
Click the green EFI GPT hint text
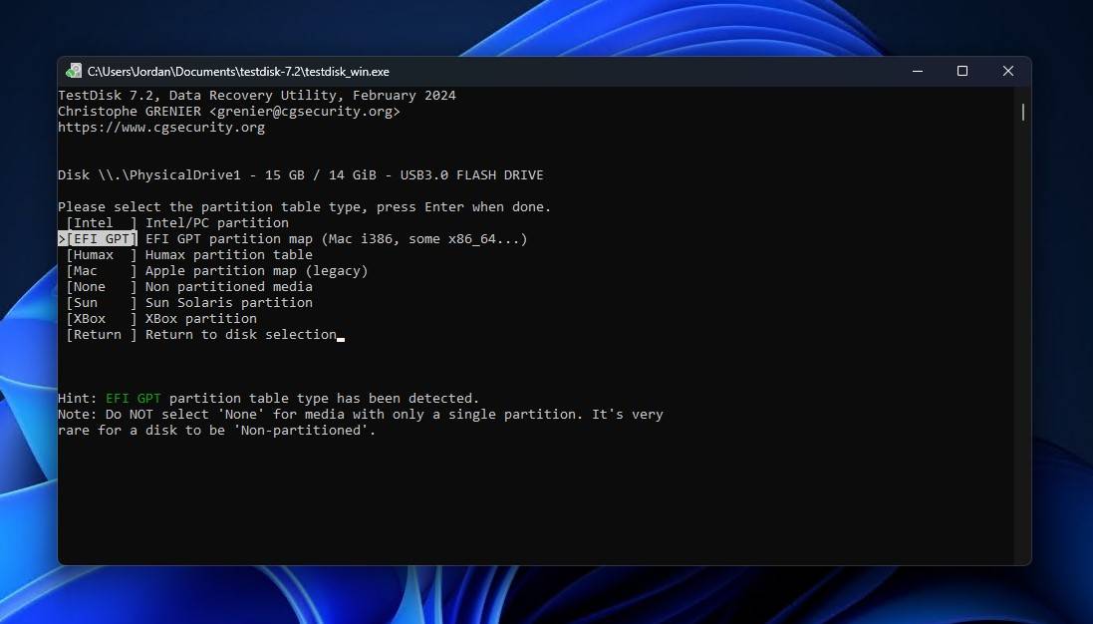(x=134, y=399)
